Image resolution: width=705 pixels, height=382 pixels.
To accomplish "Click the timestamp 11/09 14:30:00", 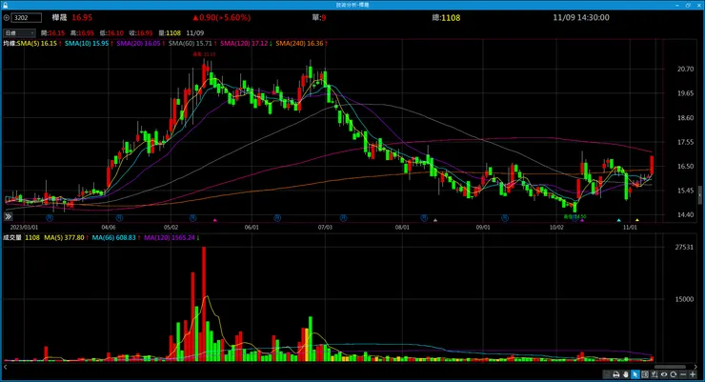I will click(581, 17).
